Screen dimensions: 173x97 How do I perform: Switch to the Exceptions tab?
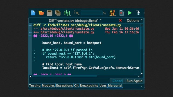(64, 86)
